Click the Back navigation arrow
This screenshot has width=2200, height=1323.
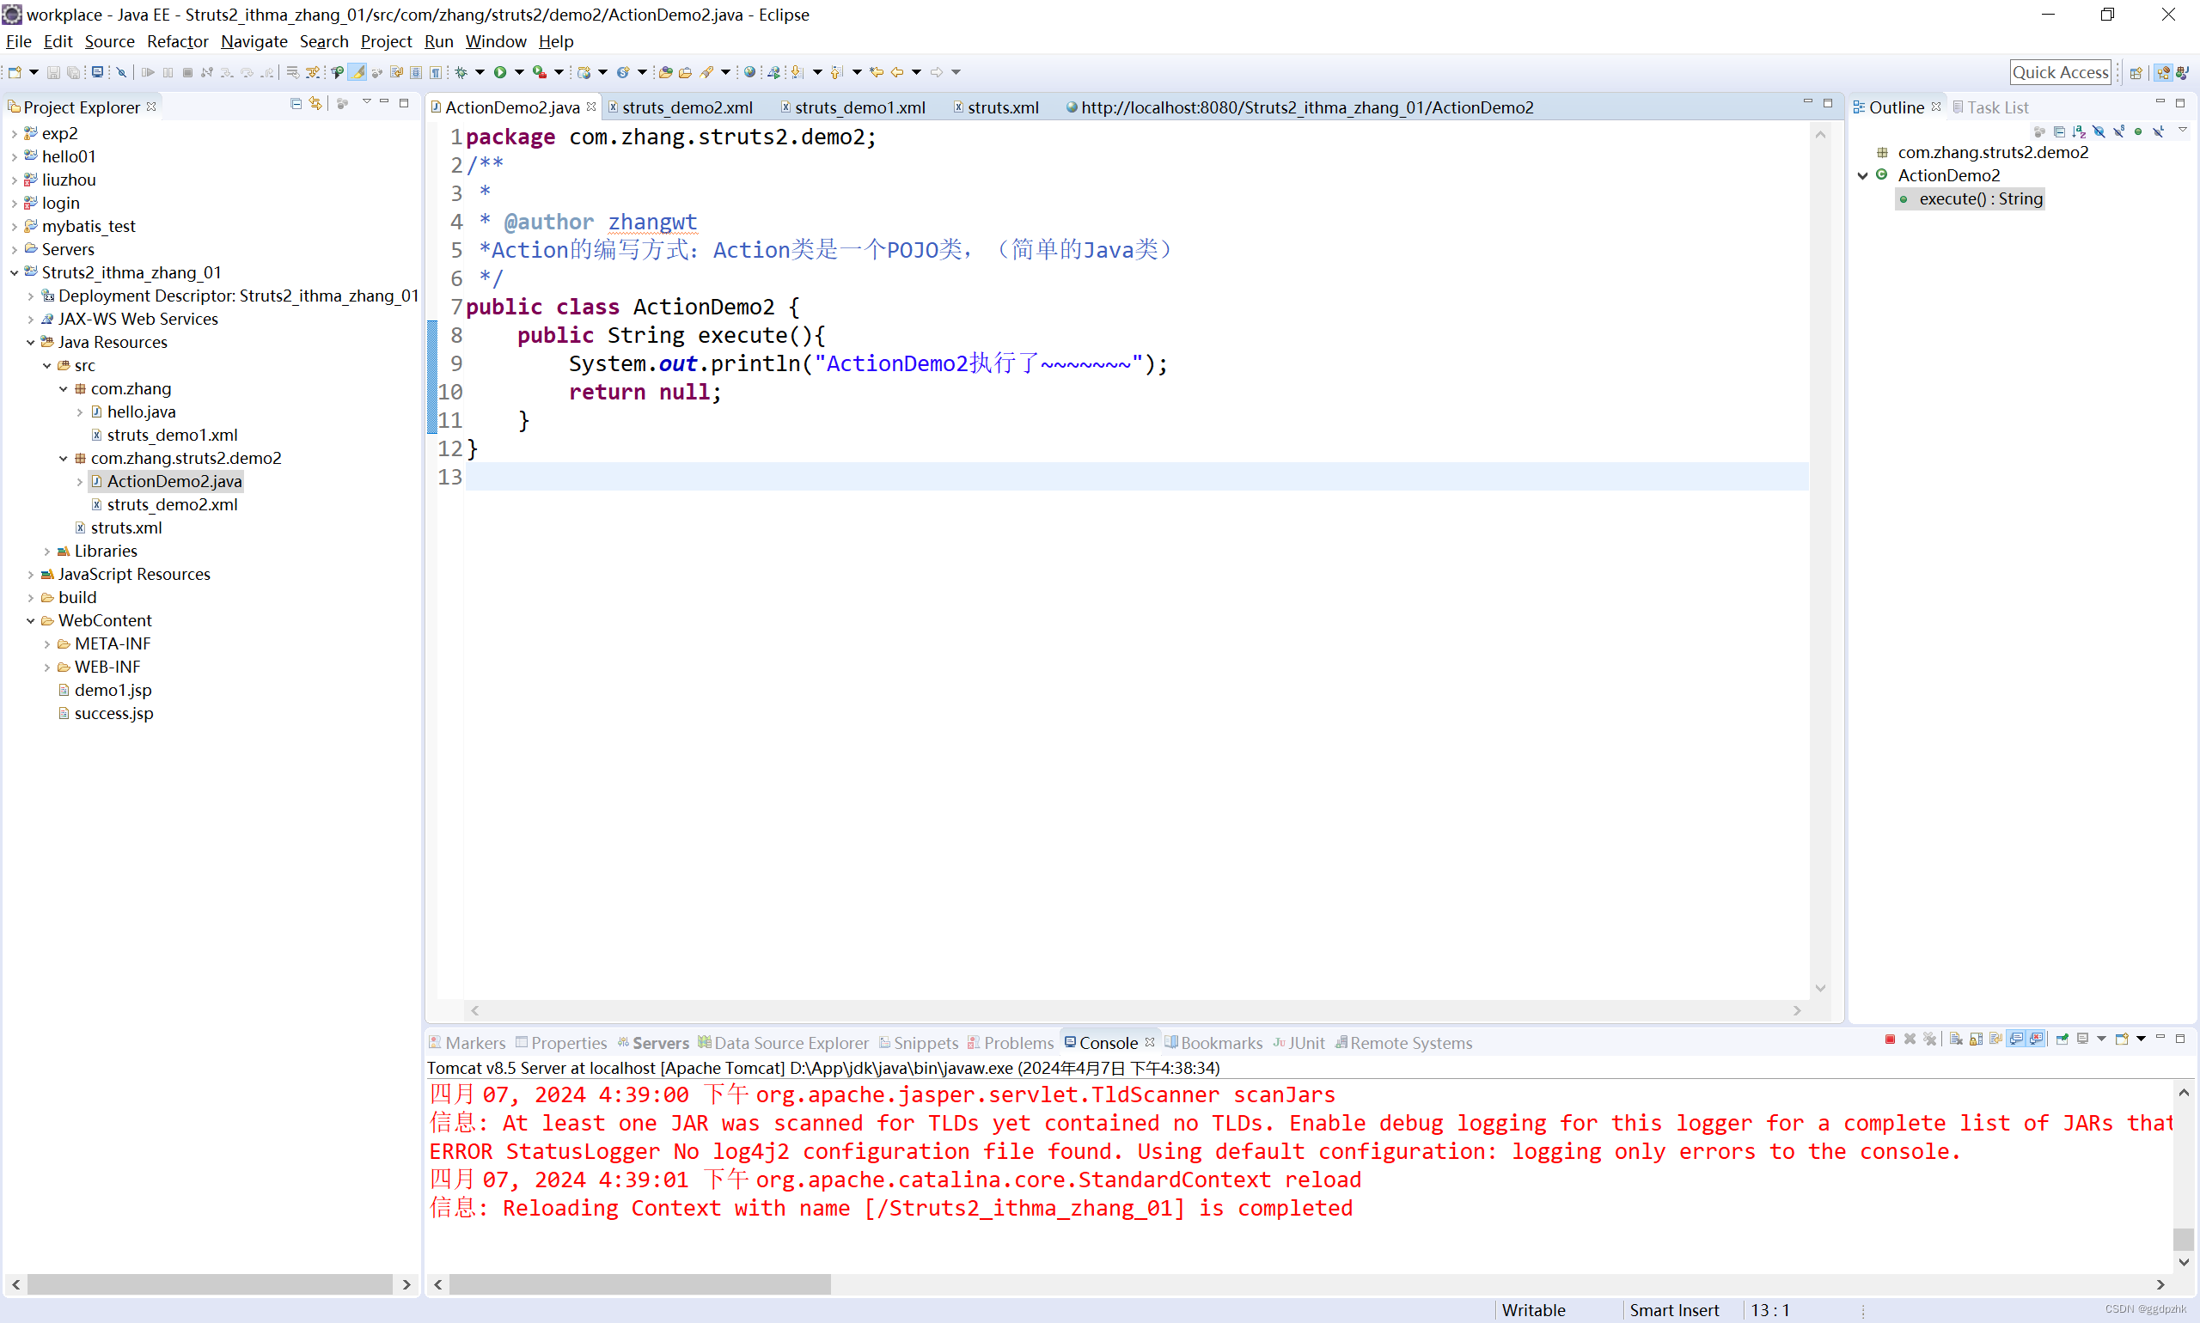[x=897, y=72]
